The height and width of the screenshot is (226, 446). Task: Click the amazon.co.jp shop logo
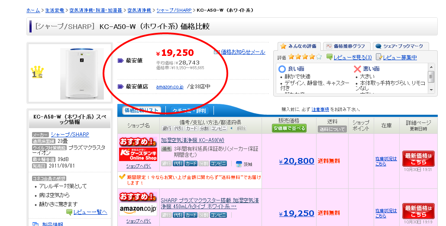(x=138, y=209)
